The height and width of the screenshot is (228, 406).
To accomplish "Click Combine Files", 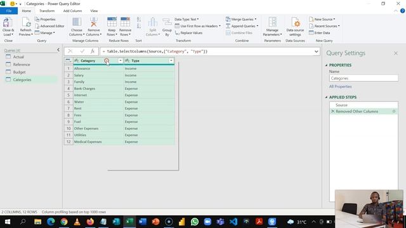I will click(x=239, y=33).
